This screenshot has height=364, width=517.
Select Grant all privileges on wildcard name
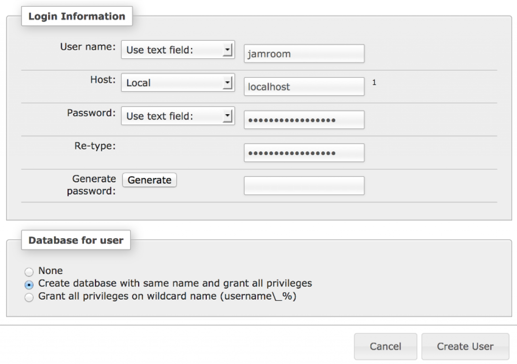[29, 298]
